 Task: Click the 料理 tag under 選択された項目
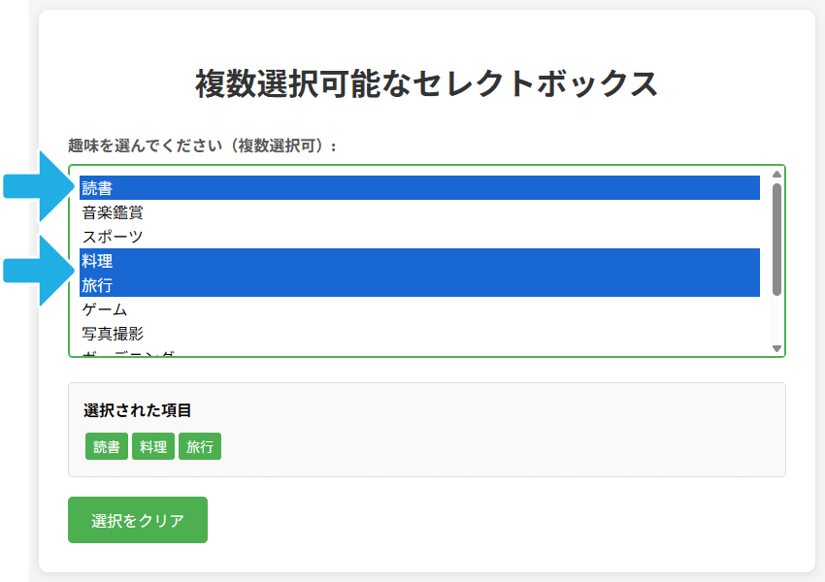pos(153,446)
